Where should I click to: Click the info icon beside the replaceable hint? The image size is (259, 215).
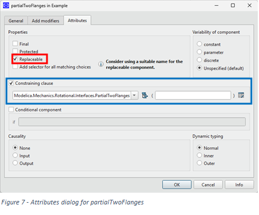click(x=101, y=64)
